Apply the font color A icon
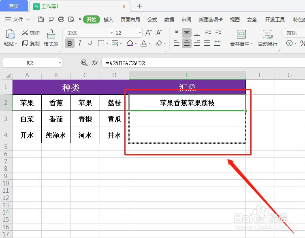 [x=144, y=43]
